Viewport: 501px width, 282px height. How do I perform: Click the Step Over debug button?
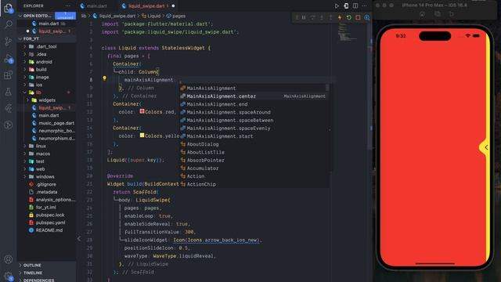(313, 17)
